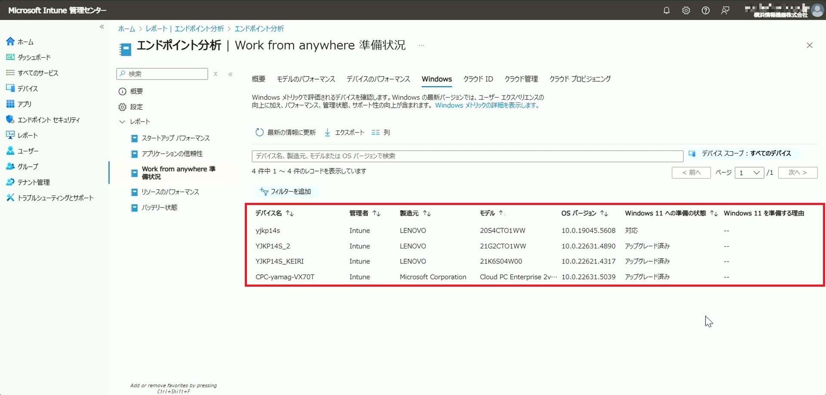Screen dimensions: 826x395
Task: Click the resource menu 検索 box
Action: coord(162,74)
